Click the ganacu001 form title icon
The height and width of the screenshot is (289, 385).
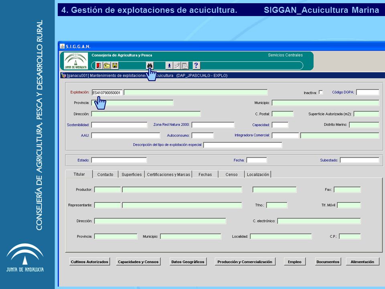(x=64, y=75)
